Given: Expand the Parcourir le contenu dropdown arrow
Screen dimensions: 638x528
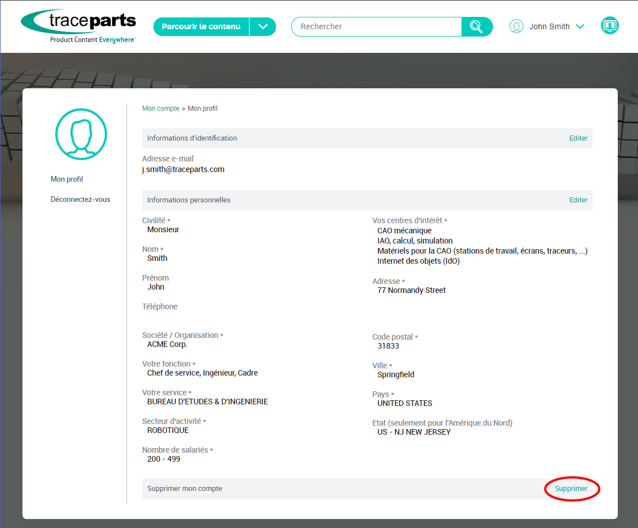Looking at the screenshot, I should (263, 26).
